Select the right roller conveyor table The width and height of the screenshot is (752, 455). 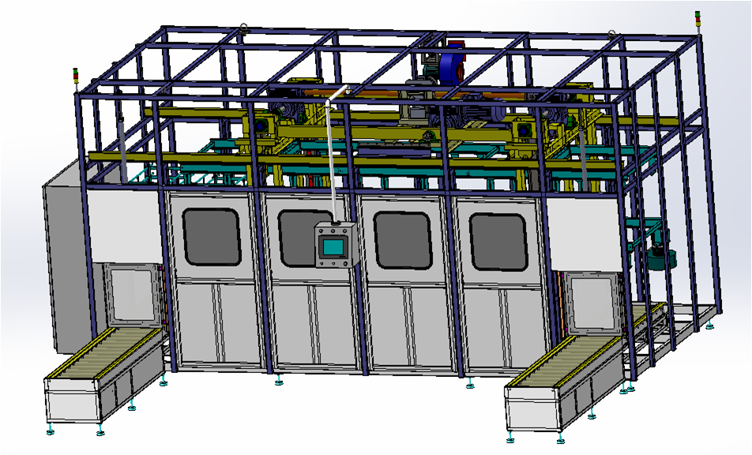pyautogui.click(x=566, y=386)
